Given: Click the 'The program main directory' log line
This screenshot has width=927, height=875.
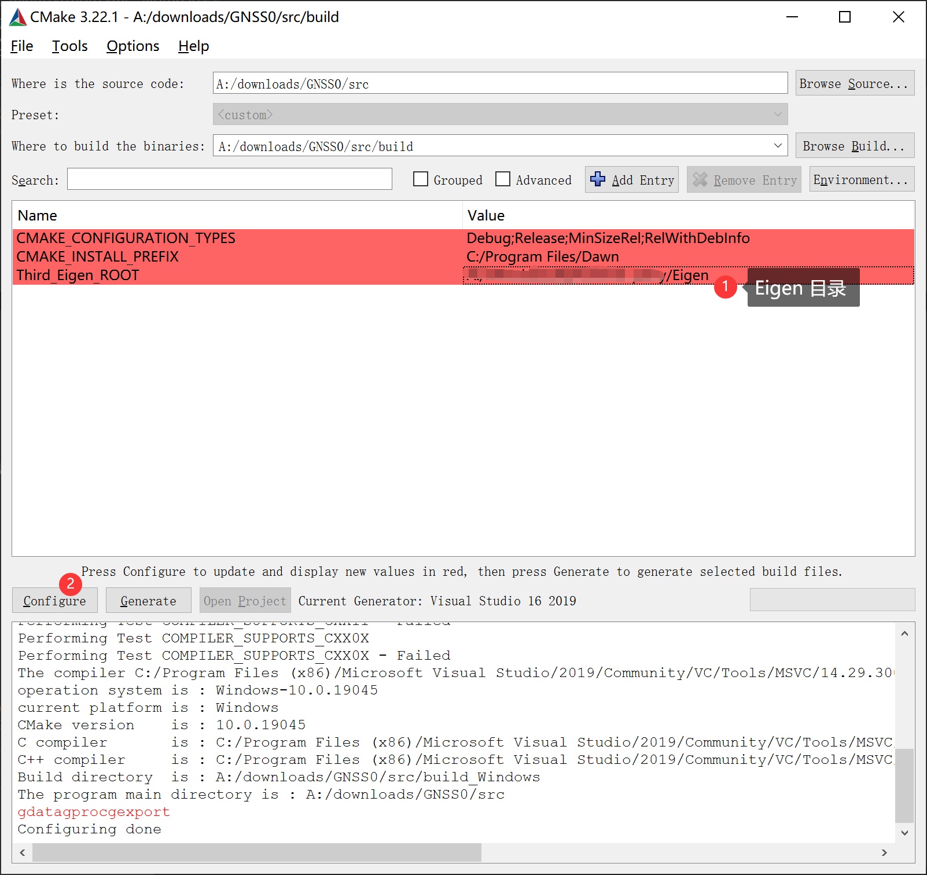Looking at the screenshot, I should [x=261, y=794].
